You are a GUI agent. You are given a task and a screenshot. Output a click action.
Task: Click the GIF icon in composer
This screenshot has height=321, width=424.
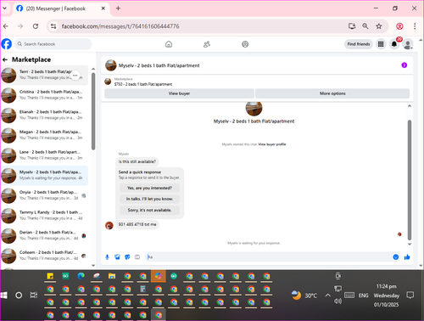[x=137, y=257]
